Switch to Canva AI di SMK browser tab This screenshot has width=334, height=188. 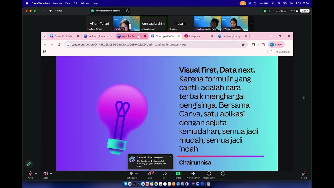pos(64,36)
